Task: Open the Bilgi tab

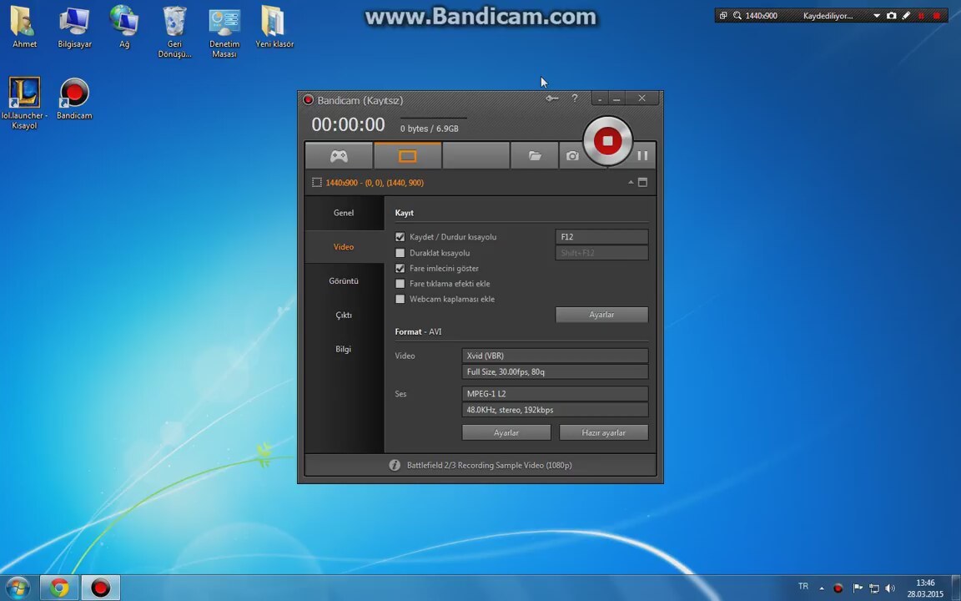Action: 344,349
